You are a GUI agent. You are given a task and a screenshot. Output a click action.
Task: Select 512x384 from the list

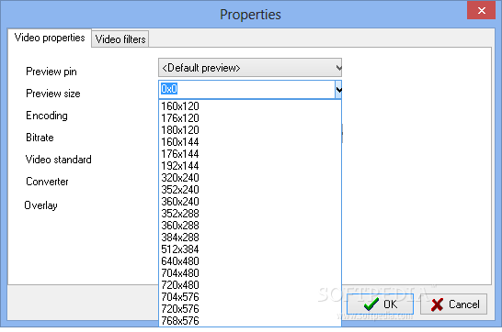[x=250, y=249]
